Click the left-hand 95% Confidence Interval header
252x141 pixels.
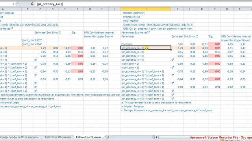click(x=99, y=33)
